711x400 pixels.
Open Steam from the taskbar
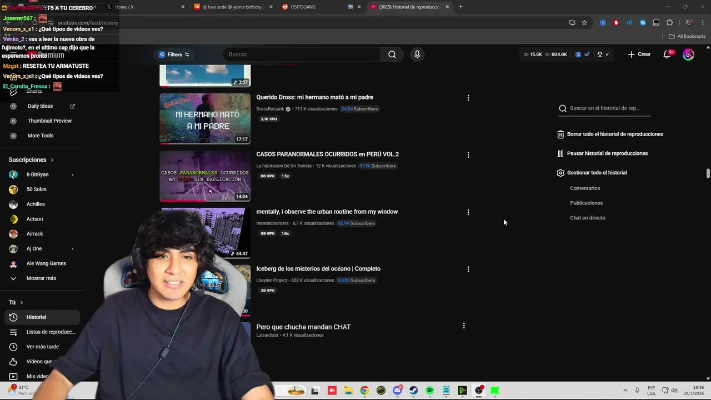click(414, 391)
